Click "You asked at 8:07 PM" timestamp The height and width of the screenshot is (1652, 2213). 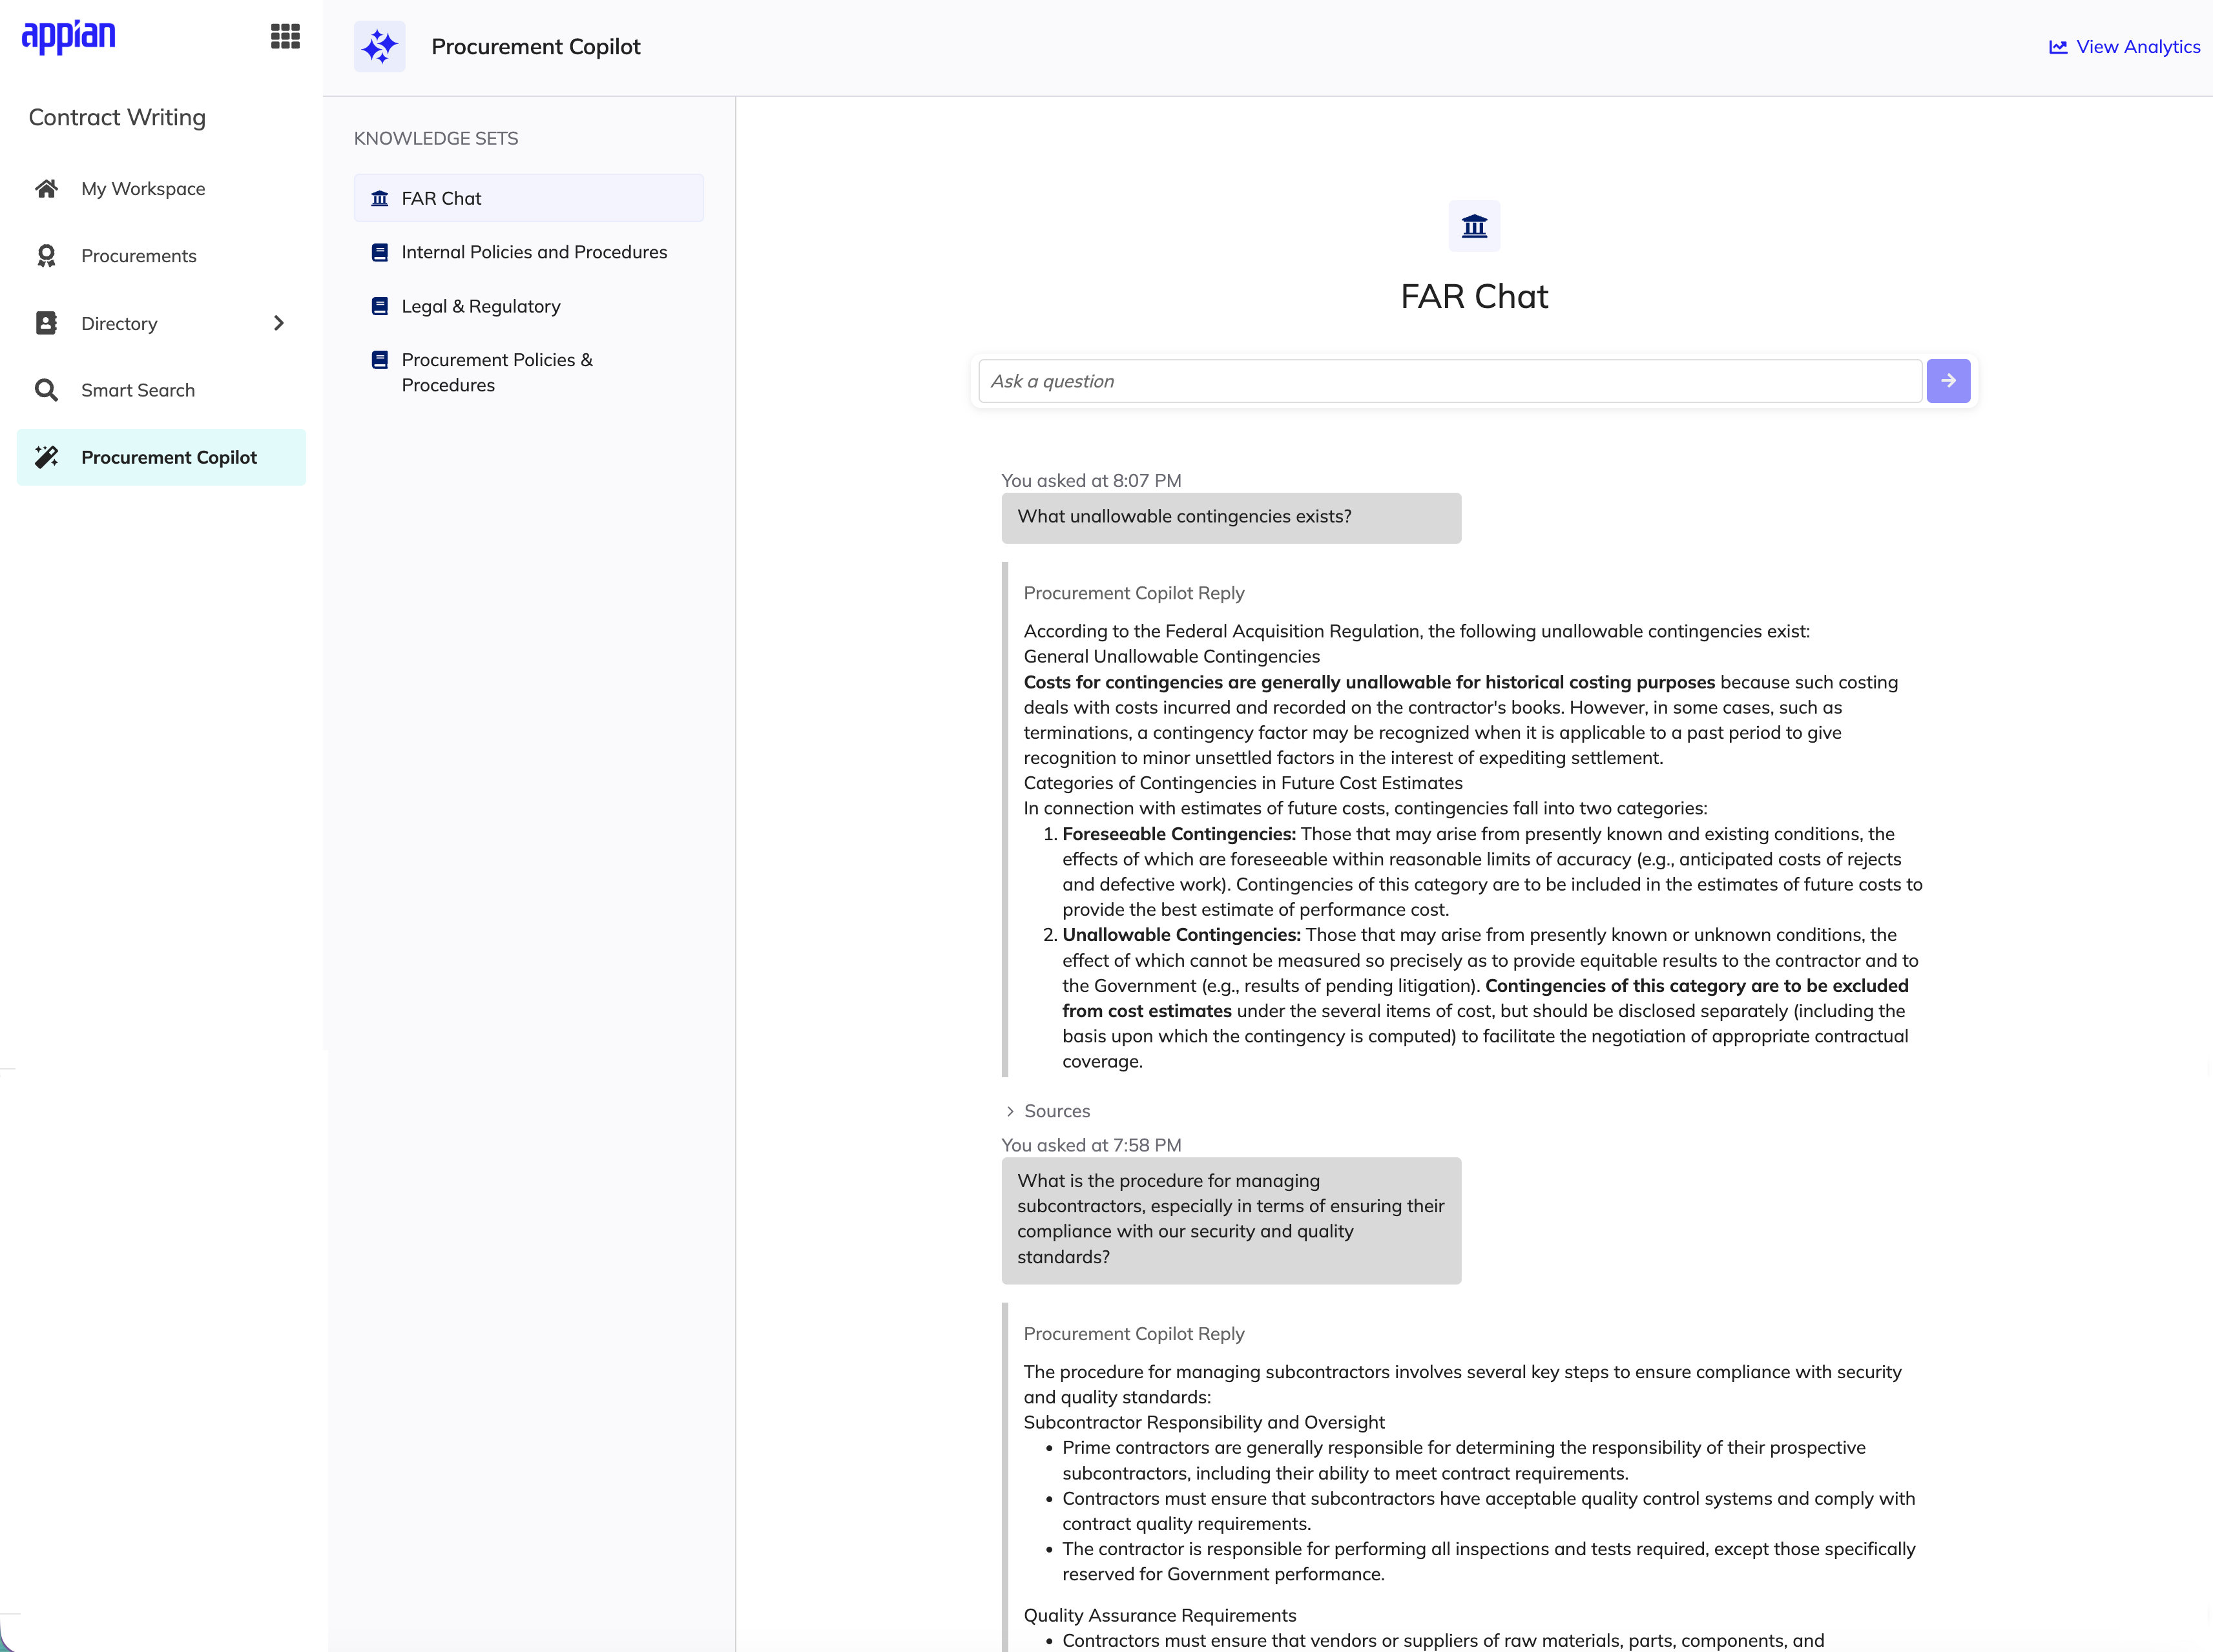coord(1091,481)
